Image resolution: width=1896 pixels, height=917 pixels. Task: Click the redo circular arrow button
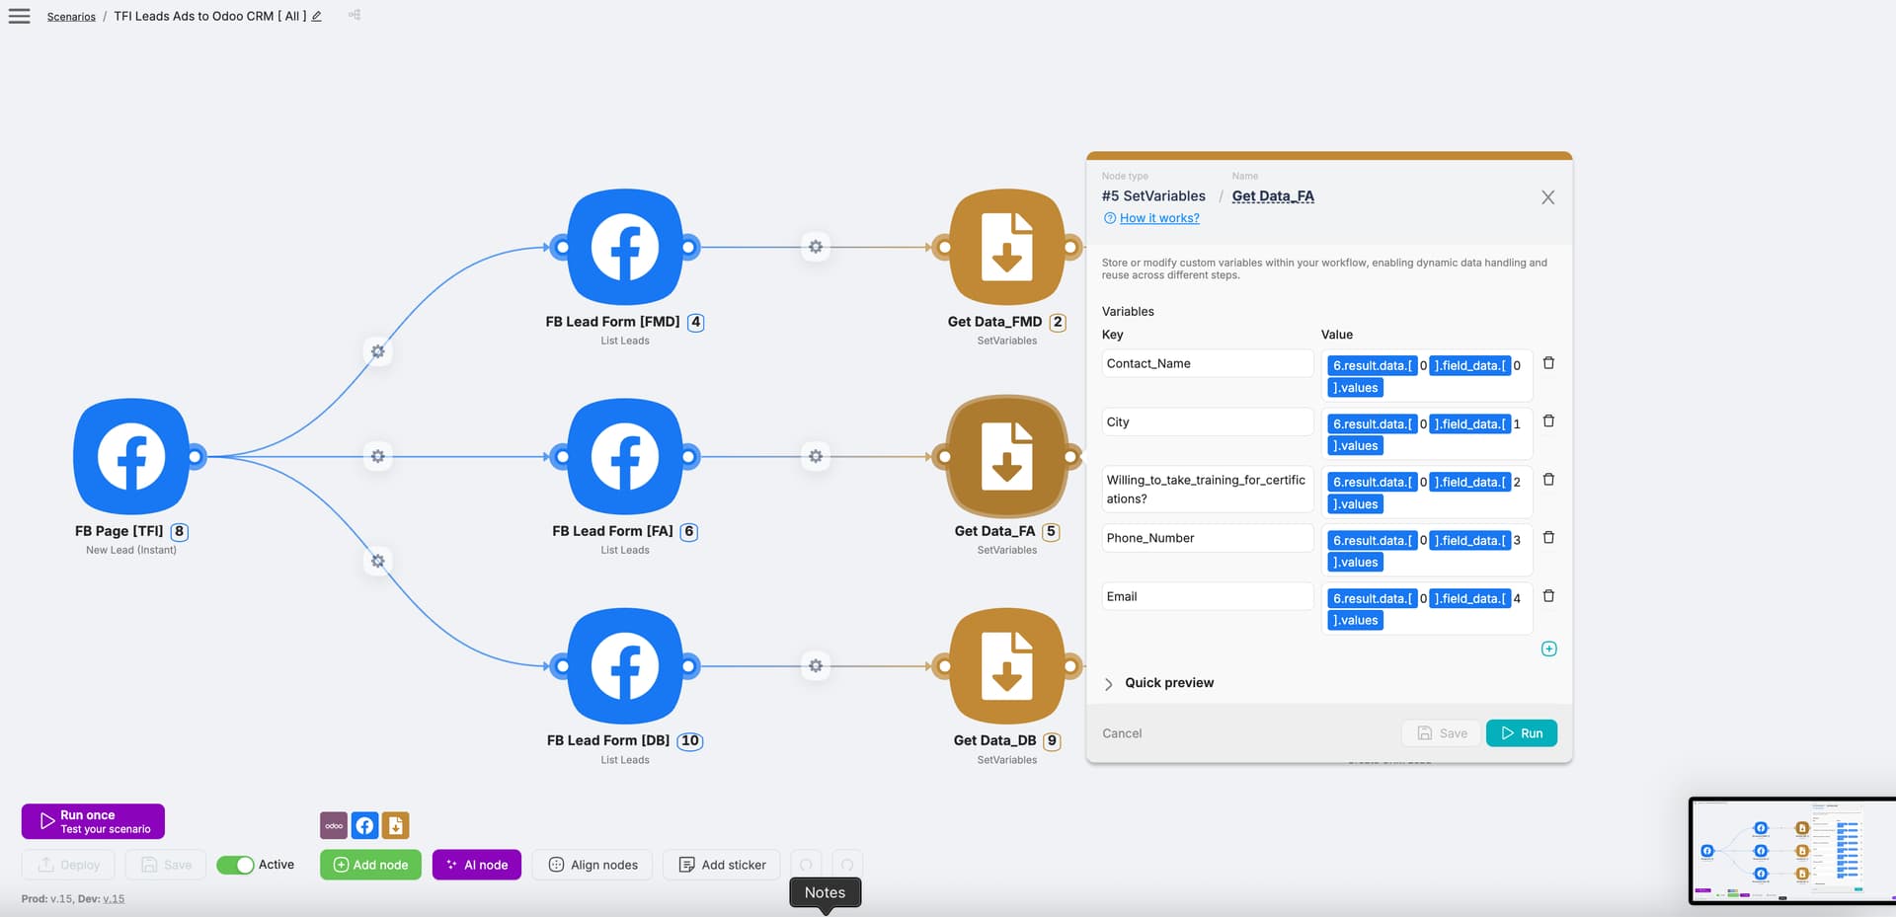[x=847, y=865]
